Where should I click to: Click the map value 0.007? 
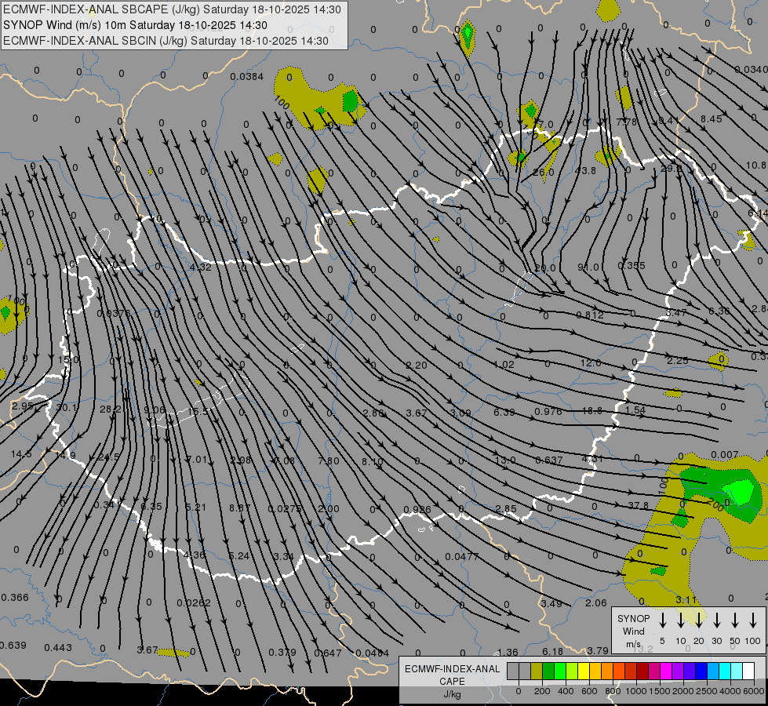coord(724,455)
